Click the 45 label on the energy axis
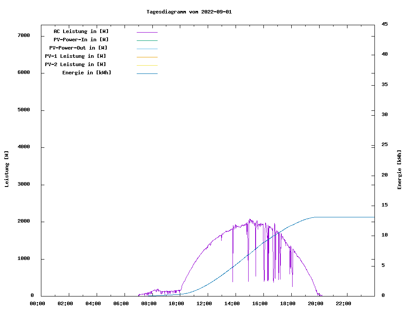418x313 pixels. pyautogui.click(x=385, y=24)
